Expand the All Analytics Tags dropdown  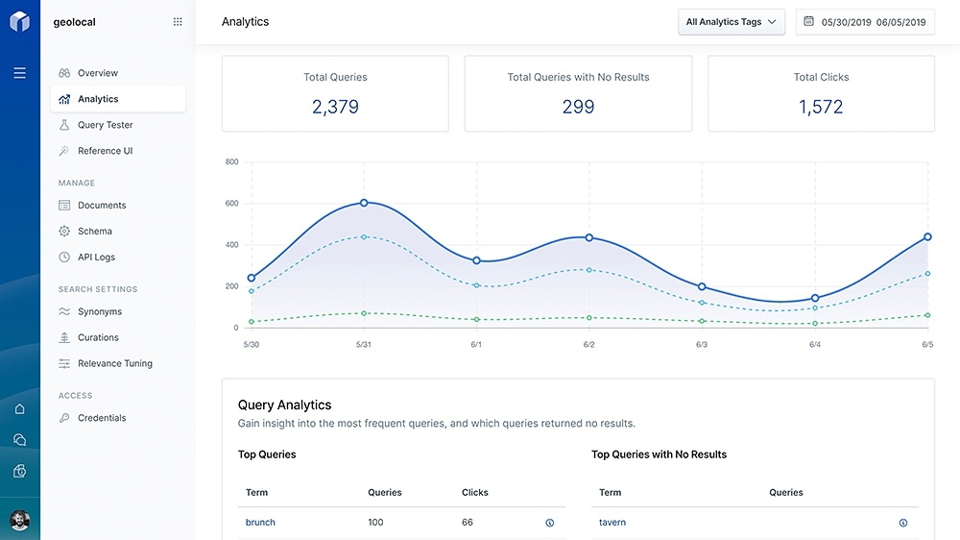[731, 22]
